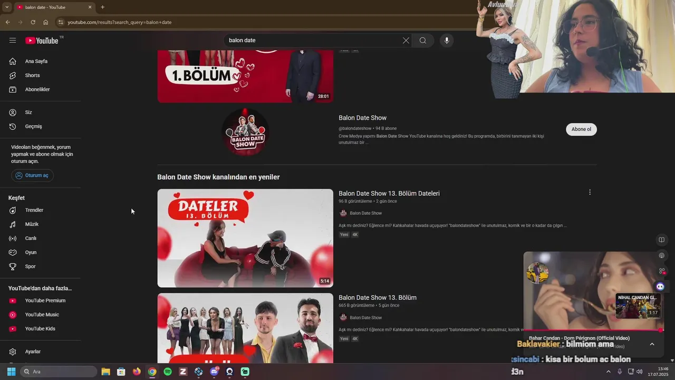675x380 pixels.
Task: Open Balon Date Show channel avatar
Action: point(245,132)
